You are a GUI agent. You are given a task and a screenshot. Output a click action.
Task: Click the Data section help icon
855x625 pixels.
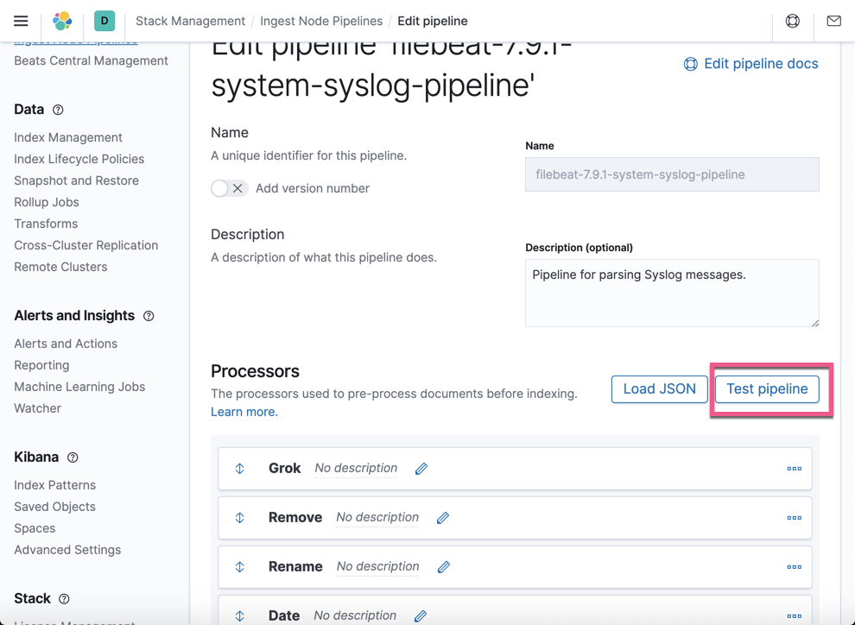pyautogui.click(x=58, y=110)
